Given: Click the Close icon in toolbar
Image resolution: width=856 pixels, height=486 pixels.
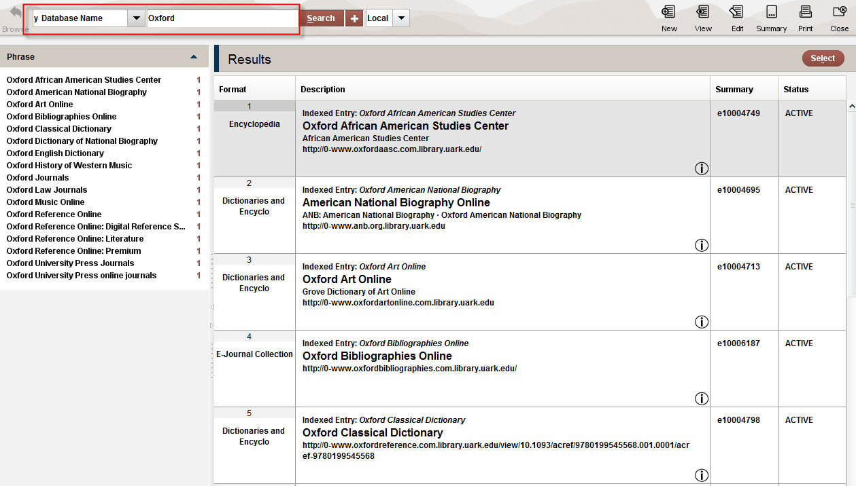Looking at the screenshot, I should click(839, 12).
